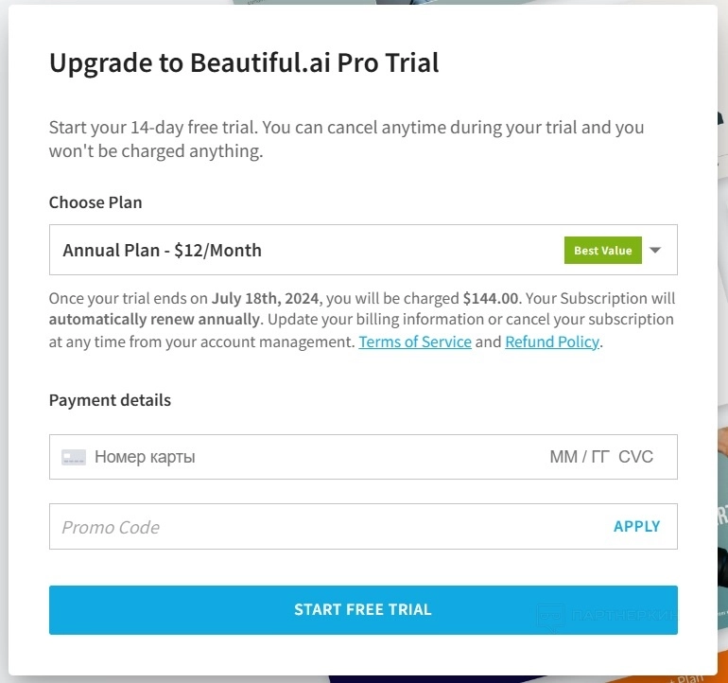The width and height of the screenshot is (728, 683).
Task: Focus the MM / ГГ expiry field
Action: 579,458
